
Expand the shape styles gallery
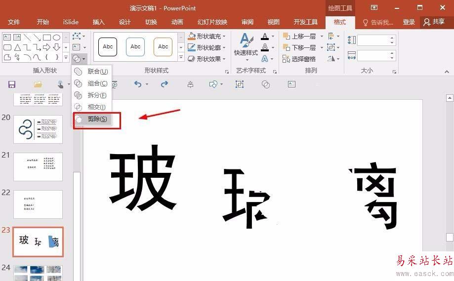181,57
